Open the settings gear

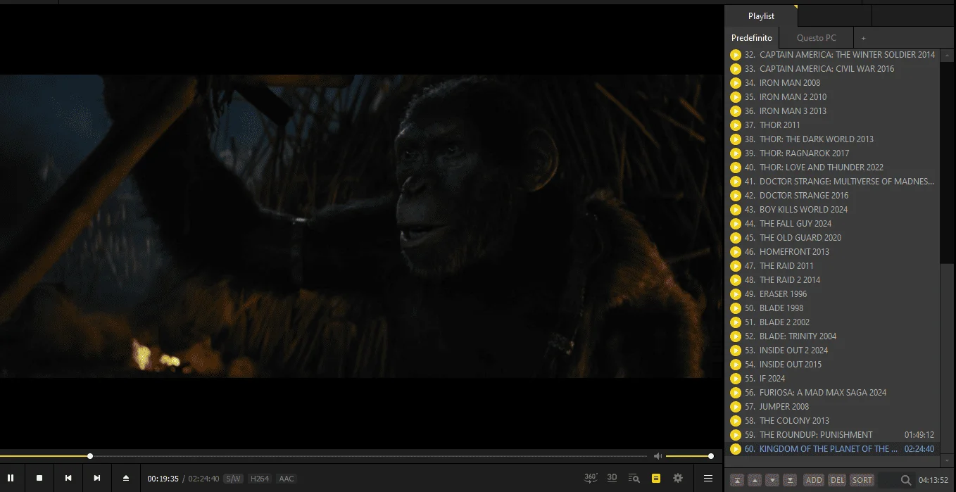(x=678, y=478)
